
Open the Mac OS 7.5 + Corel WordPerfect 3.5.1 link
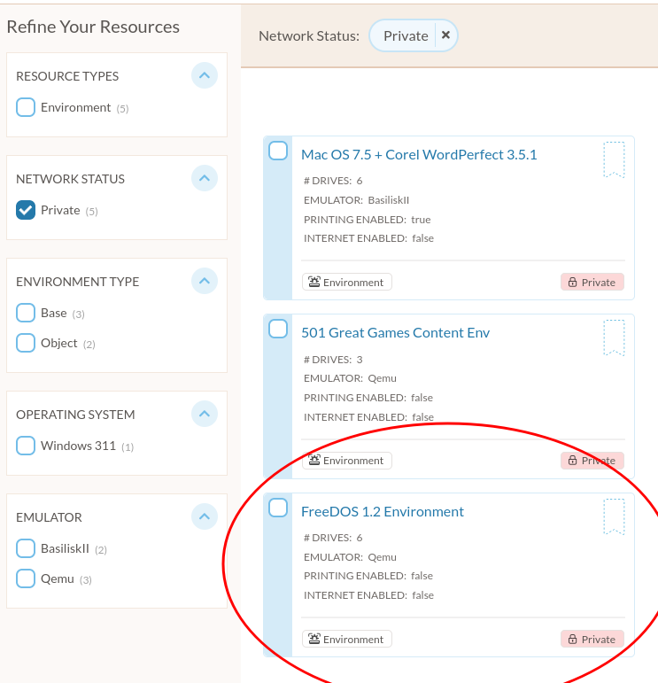pyautogui.click(x=419, y=155)
